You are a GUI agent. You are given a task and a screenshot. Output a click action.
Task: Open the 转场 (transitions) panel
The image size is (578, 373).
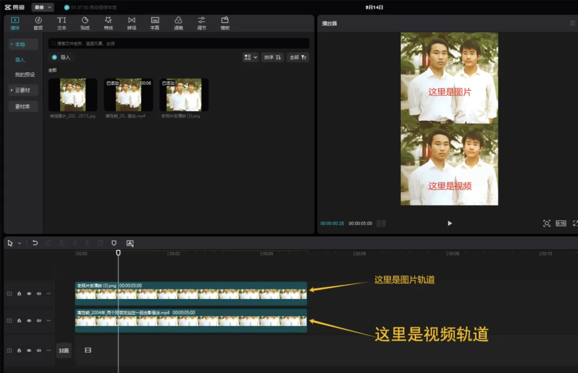click(x=132, y=23)
